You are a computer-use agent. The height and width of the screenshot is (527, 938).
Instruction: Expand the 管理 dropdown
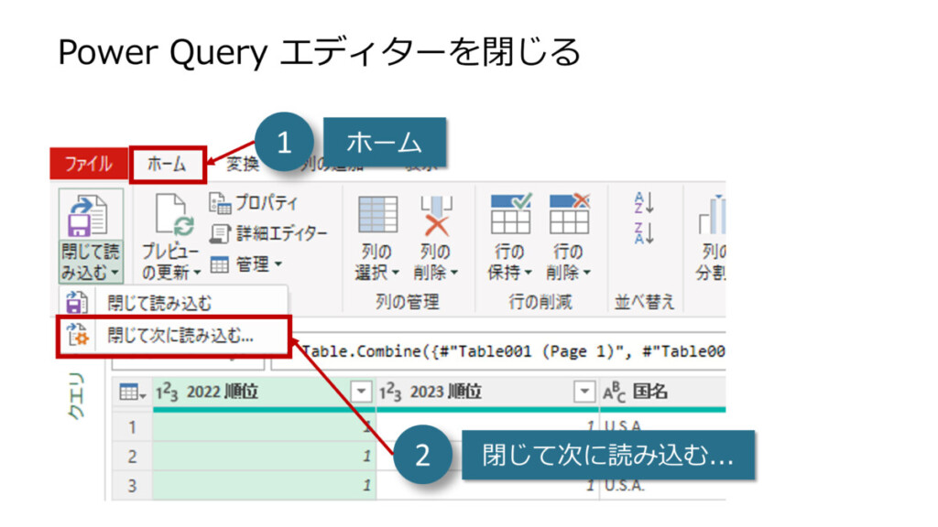click(x=247, y=265)
